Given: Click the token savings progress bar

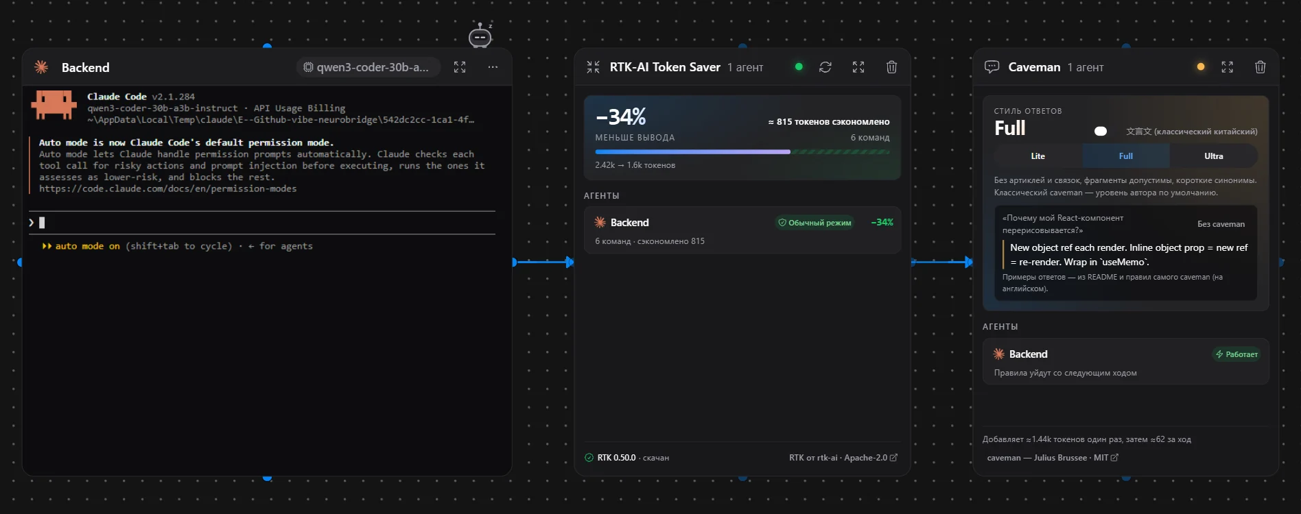Looking at the screenshot, I should coord(742,151).
